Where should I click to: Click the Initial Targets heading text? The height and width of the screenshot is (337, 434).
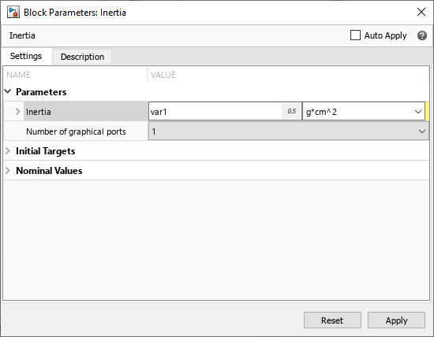click(46, 151)
